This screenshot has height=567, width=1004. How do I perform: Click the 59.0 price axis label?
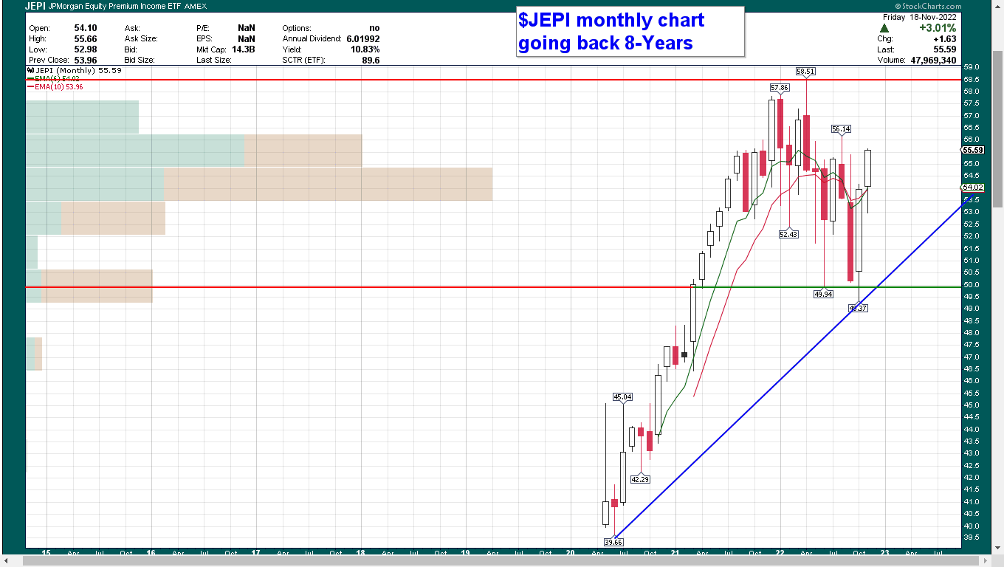973,67
